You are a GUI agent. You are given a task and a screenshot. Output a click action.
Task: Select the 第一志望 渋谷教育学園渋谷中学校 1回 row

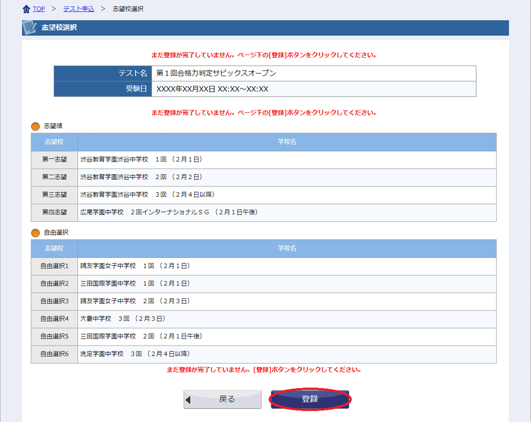pyautogui.click(x=141, y=160)
